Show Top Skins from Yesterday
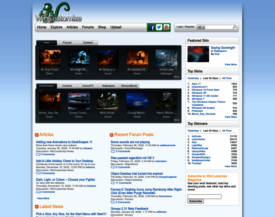Screen dimensions: 275x217 (193, 78)
